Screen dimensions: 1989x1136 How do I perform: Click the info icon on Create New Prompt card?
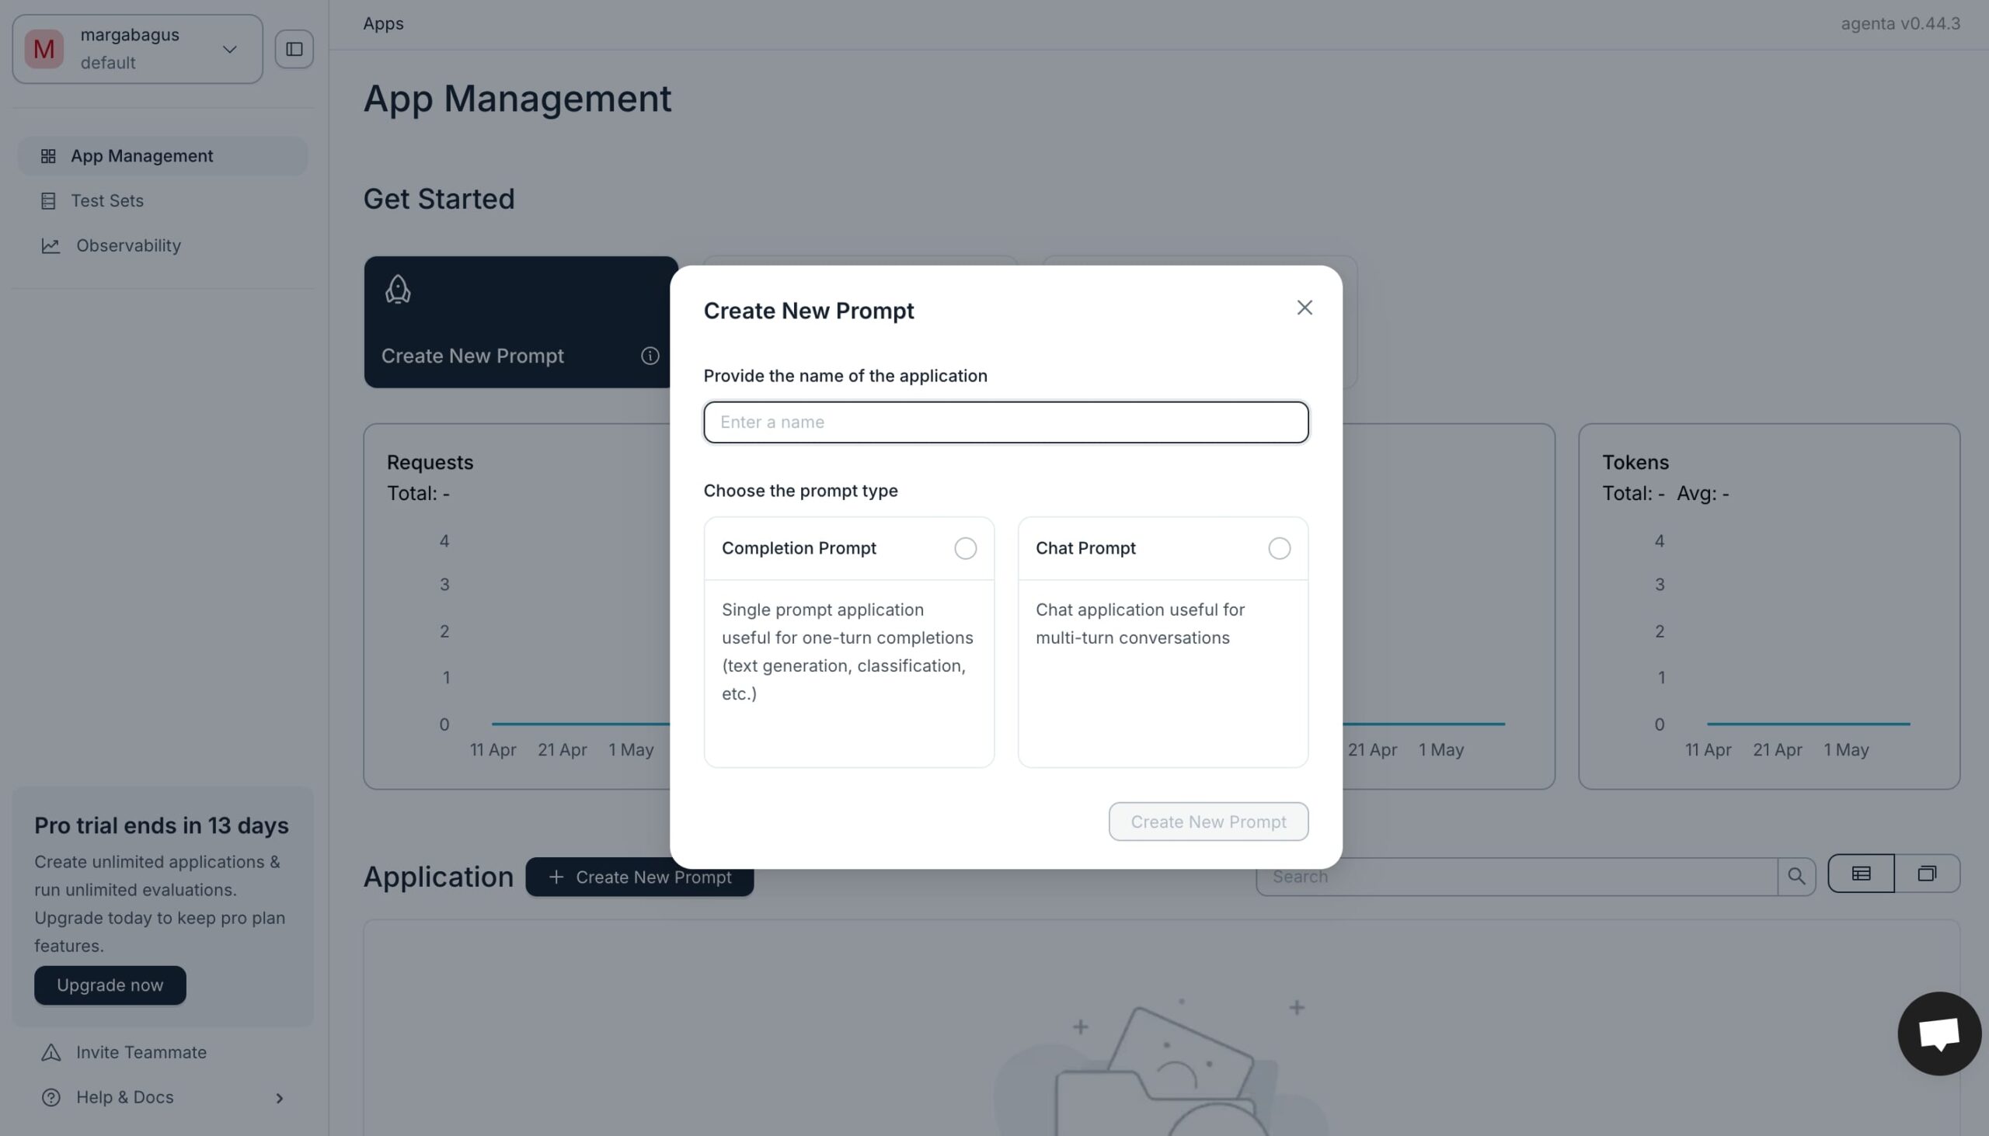(x=650, y=356)
